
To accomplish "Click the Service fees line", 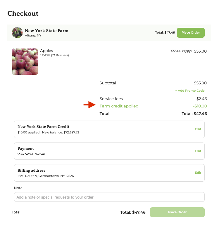I will pyautogui.click(x=111, y=99).
